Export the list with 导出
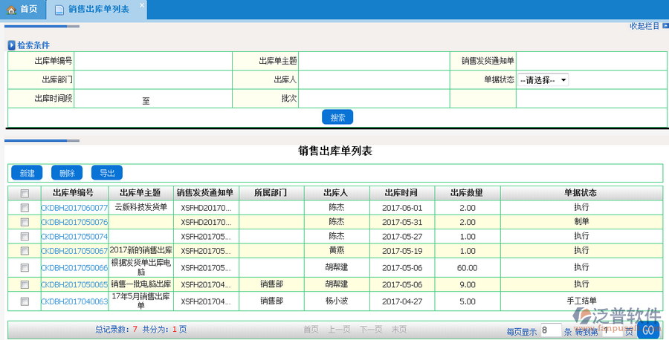This screenshot has height=340, width=669. click(x=107, y=173)
